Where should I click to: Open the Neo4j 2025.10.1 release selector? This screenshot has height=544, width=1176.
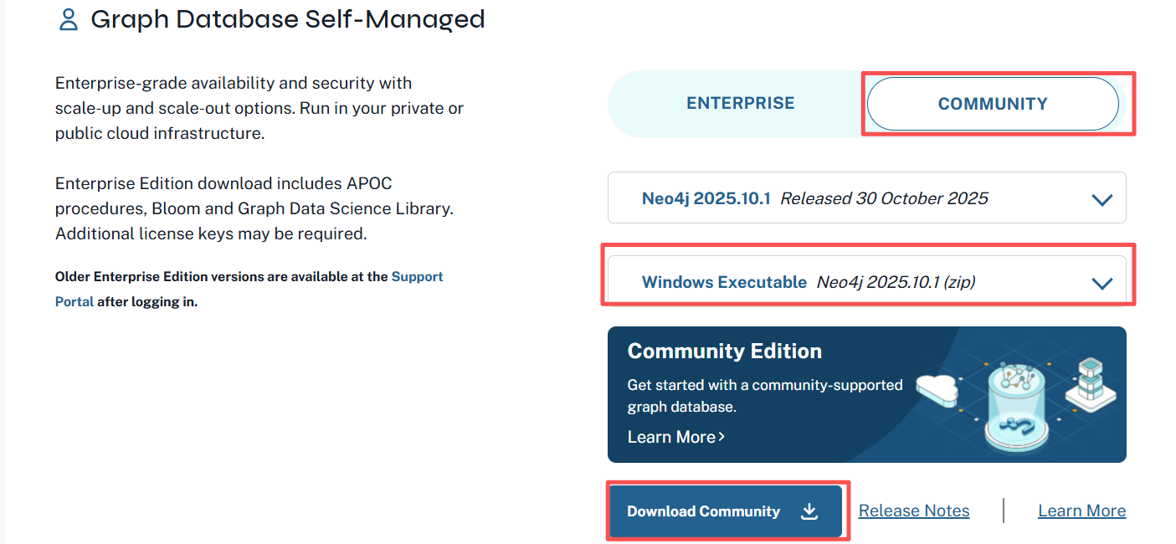point(867,198)
